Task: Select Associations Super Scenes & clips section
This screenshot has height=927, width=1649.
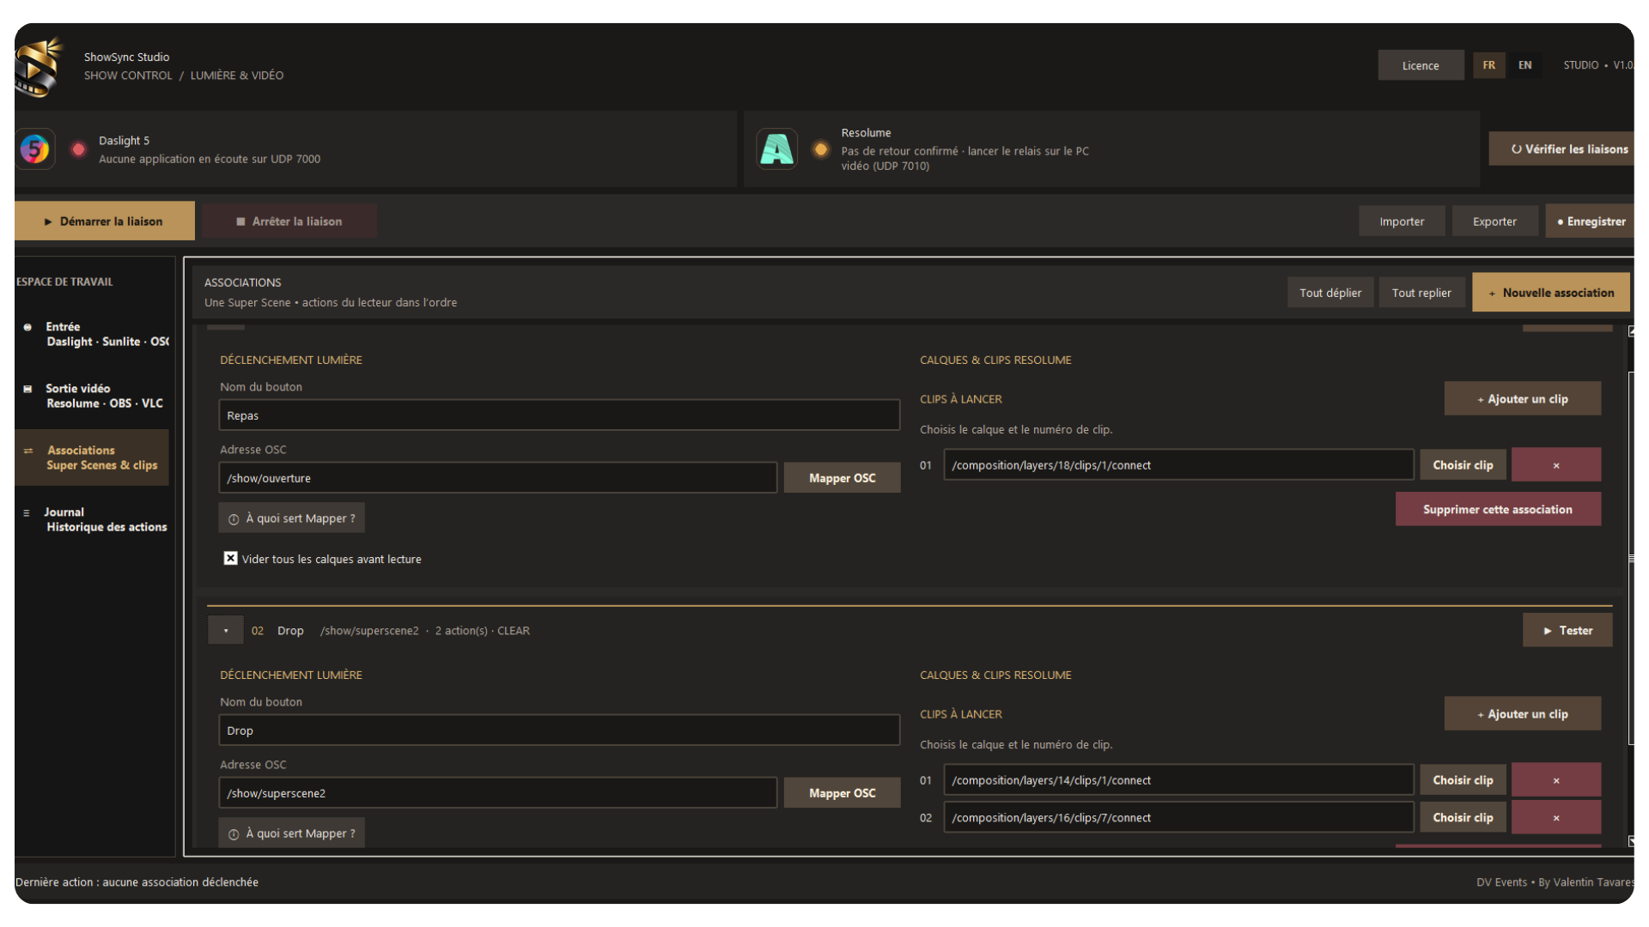Action: (x=93, y=457)
